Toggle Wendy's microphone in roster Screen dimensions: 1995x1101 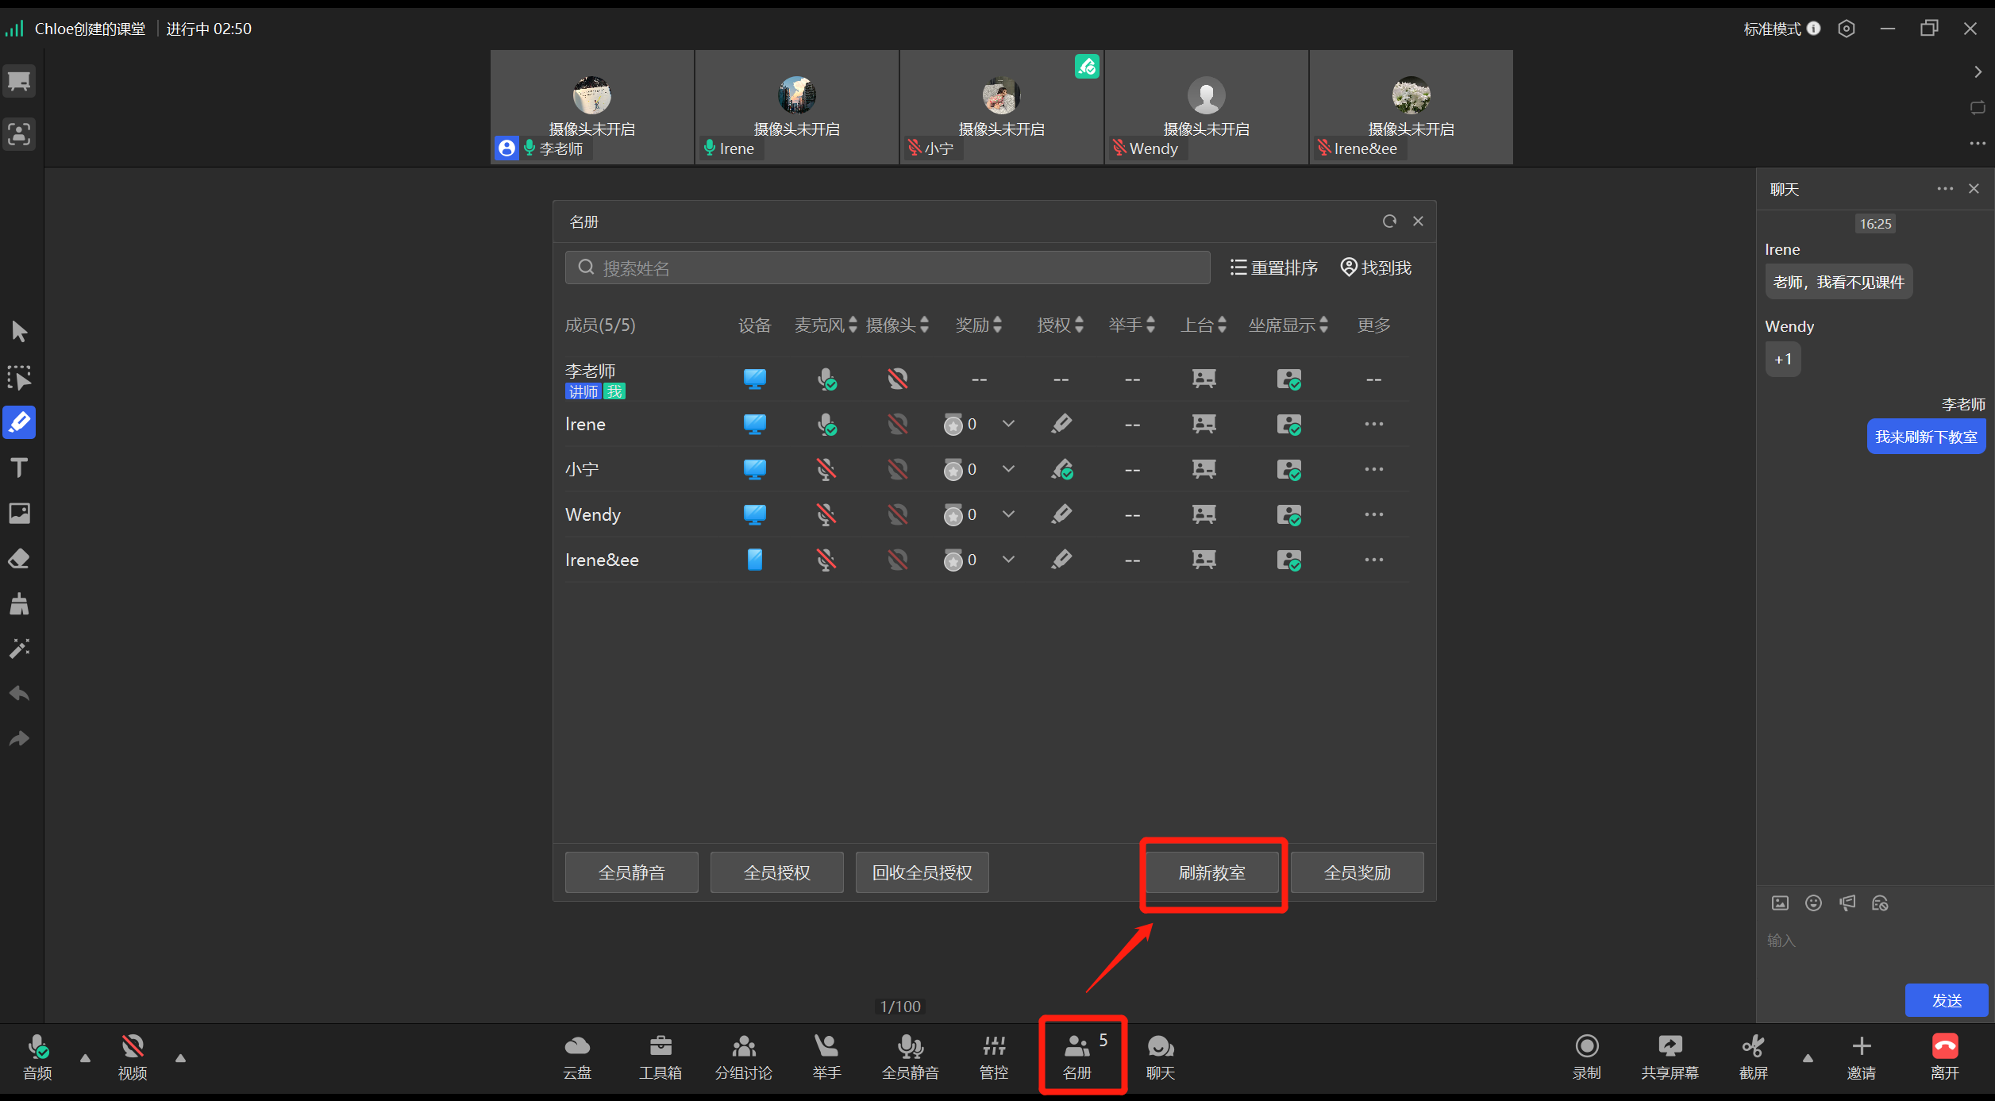(x=826, y=514)
